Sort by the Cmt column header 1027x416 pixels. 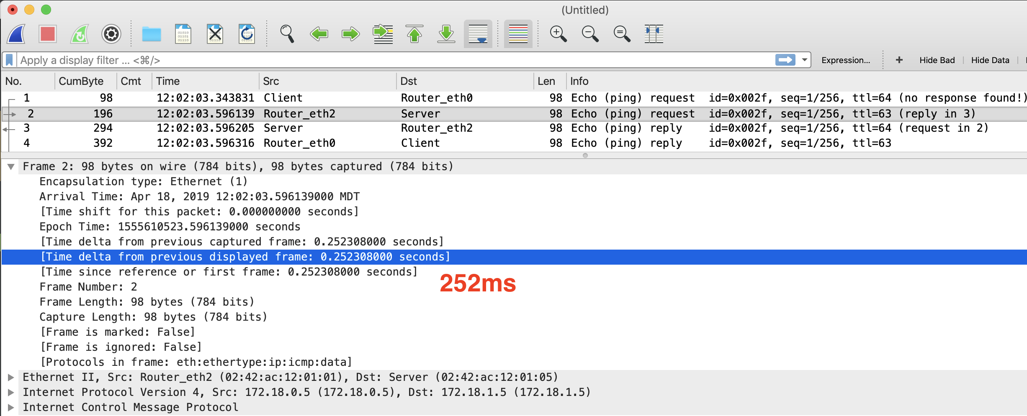(134, 81)
